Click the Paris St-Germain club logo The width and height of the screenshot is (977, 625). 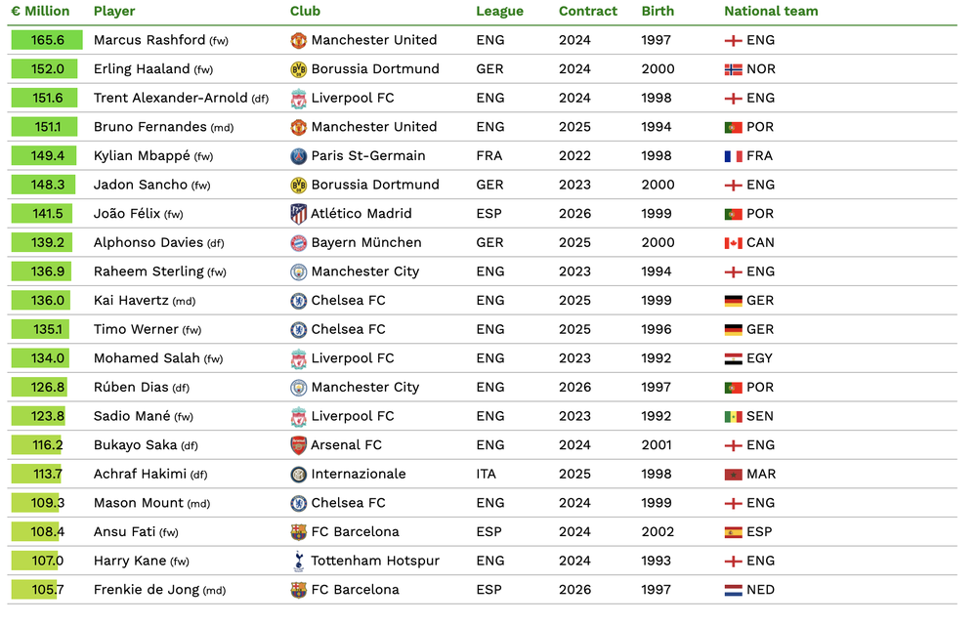click(298, 156)
